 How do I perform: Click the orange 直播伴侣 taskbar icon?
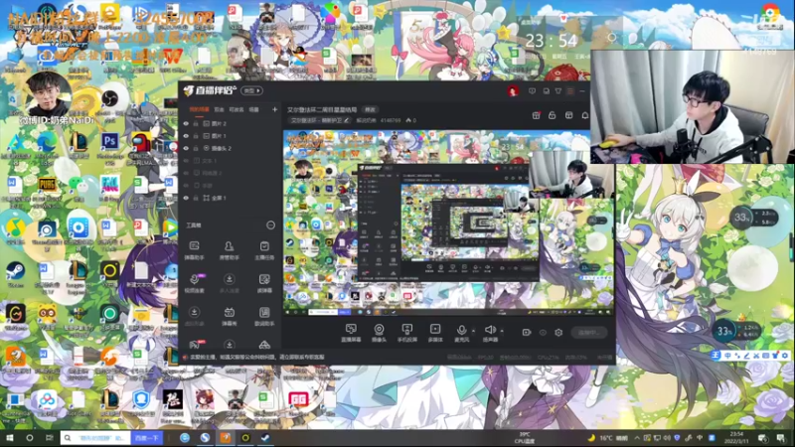226,437
